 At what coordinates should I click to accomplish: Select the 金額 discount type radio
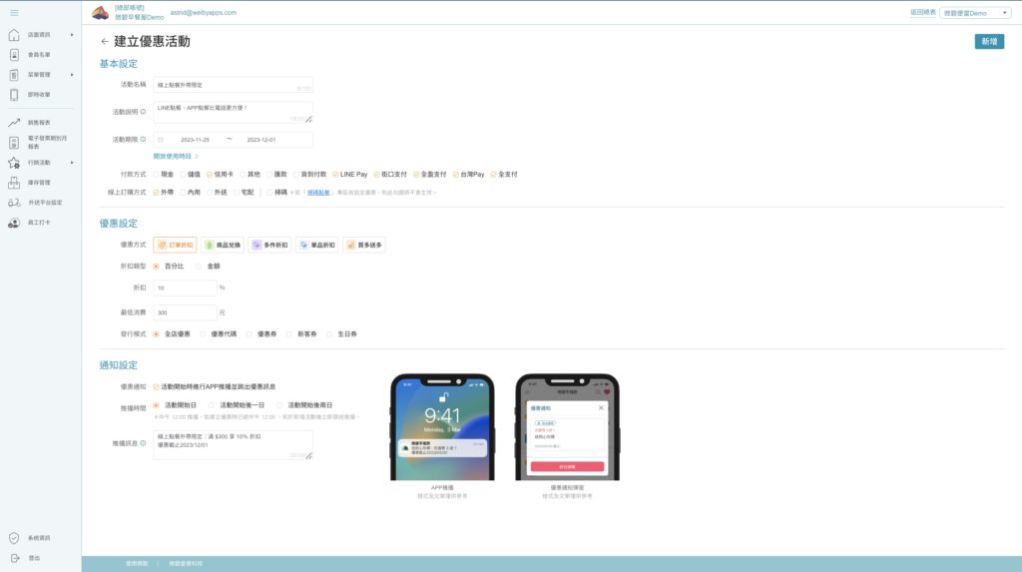199,267
